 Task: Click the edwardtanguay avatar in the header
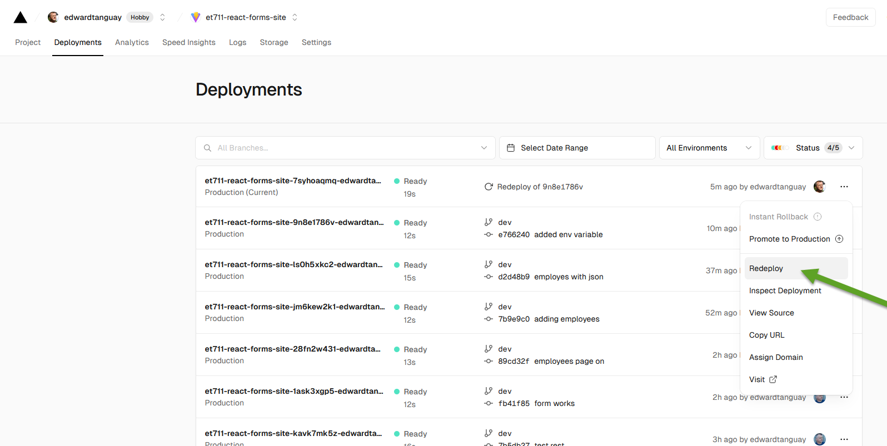click(x=53, y=17)
